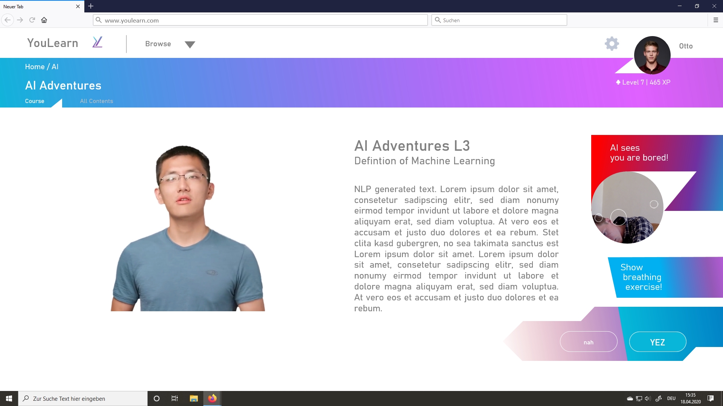Screen dimensions: 723x406
Task: Decline with the nah button
Action: [588, 342]
